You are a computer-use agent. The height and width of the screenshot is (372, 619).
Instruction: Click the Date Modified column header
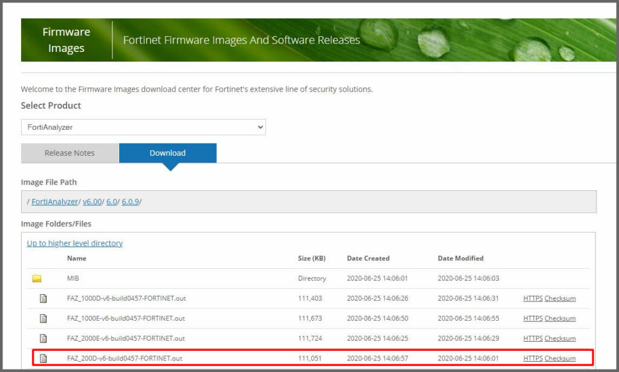[461, 258]
